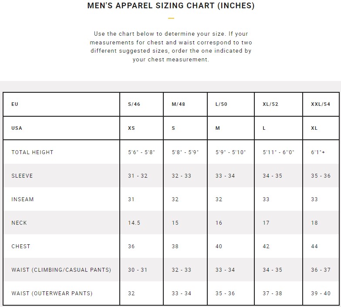Select neck measurement 14.5 cell
Image resolution: width=341 pixels, height=307 pixels.
134,223
